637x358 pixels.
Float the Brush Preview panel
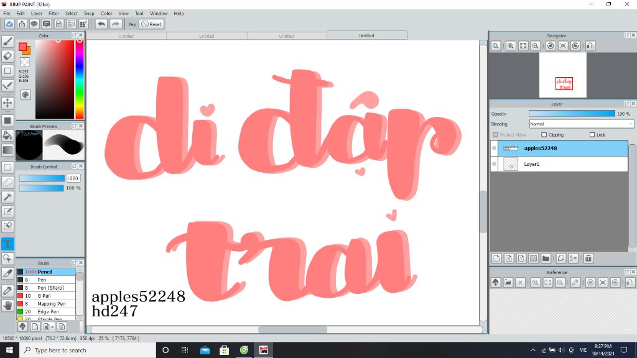pyautogui.click(x=75, y=126)
